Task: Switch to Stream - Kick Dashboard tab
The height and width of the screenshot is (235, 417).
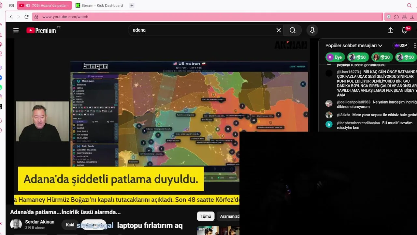Action: pyautogui.click(x=99, y=6)
